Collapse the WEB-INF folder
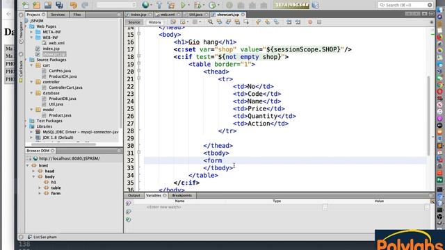The image size is (445, 250). pos(31,37)
